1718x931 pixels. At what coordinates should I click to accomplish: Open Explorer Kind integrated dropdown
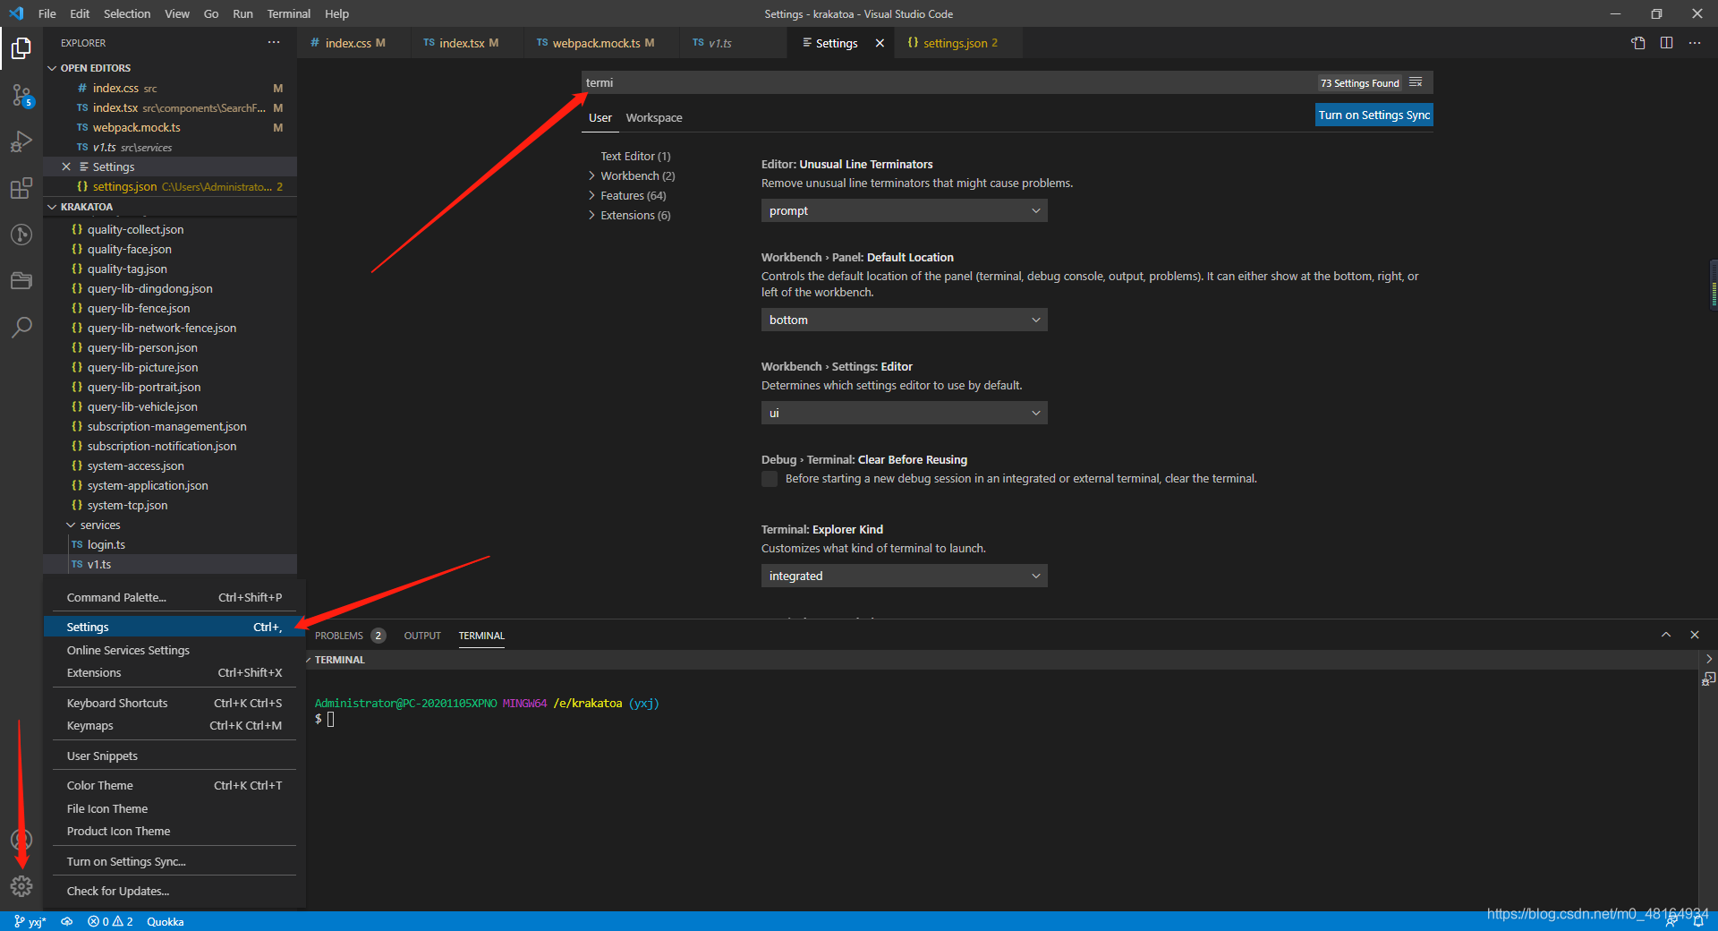coord(904,576)
